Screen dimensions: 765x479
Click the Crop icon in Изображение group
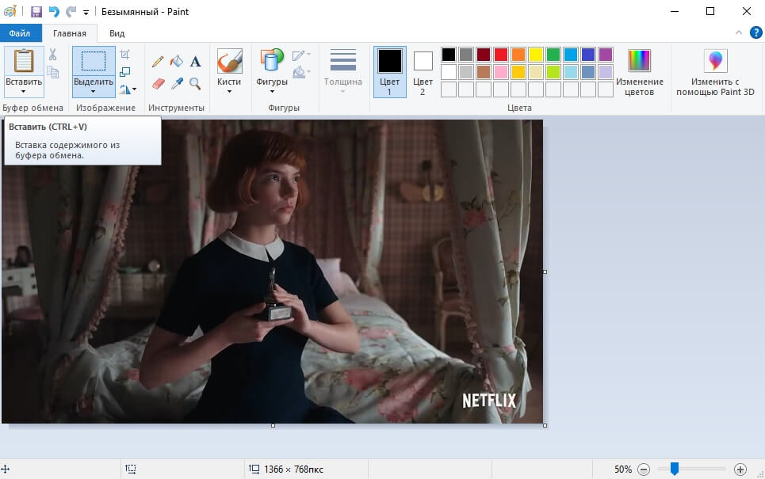click(x=124, y=55)
